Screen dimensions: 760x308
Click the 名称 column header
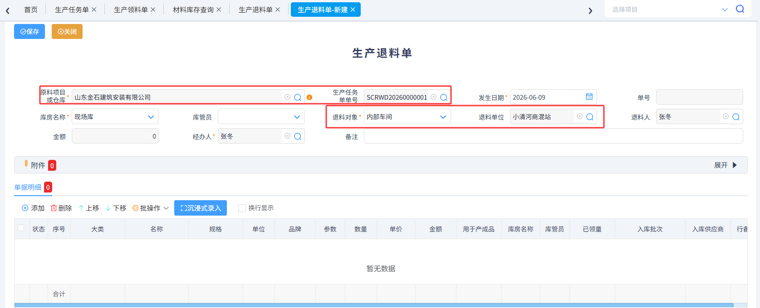click(x=157, y=229)
